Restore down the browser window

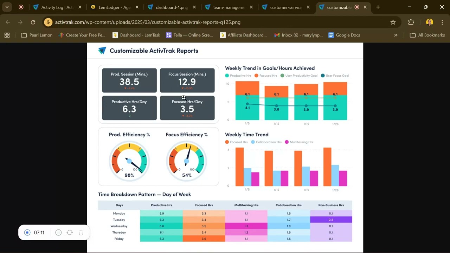click(426, 7)
